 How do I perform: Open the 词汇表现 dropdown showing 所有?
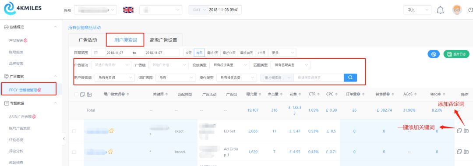pyautogui.click(x=176, y=78)
